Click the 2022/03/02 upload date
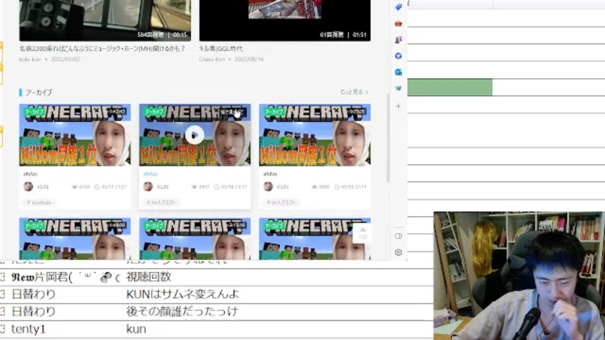605x340 pixels. (65, 59)
